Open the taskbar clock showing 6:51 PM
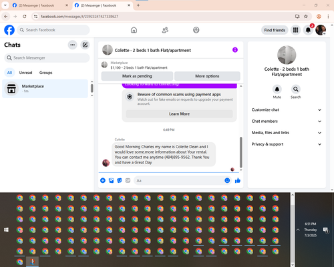Screen dimensions: 334x267 coord(311,230)
